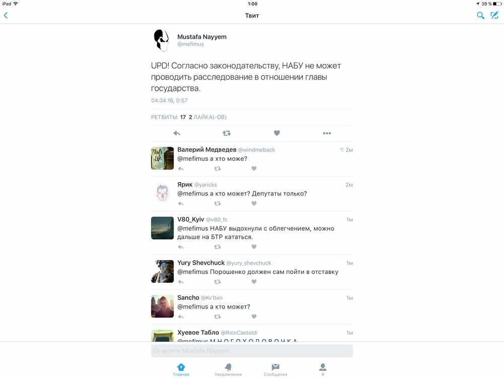
Task: Retweet Sancho's reply
Action: 218,317
